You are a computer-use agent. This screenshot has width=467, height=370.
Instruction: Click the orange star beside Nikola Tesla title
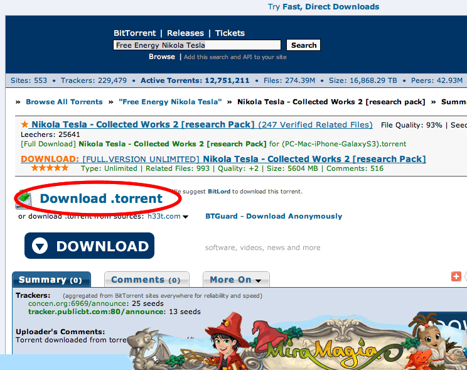[x=24, y=124]
